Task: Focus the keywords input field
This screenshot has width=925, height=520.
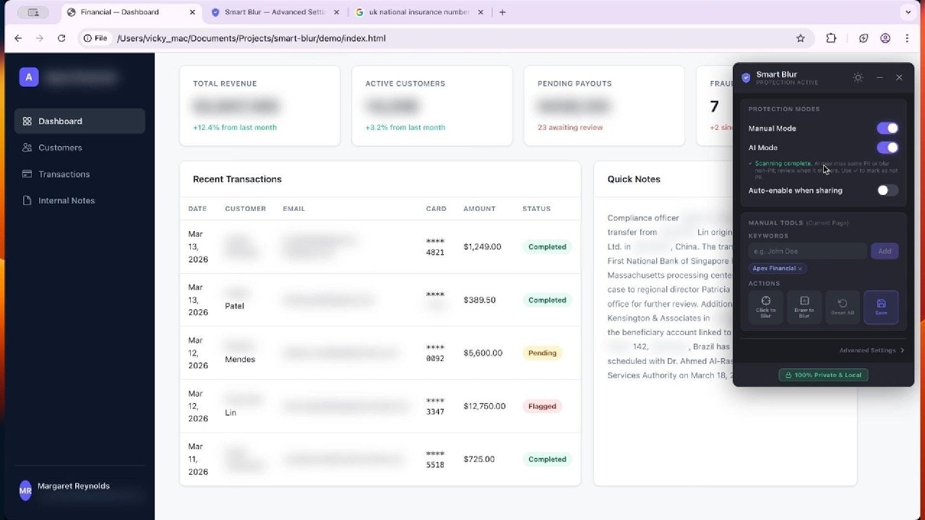Action: (x=806, y=251)
